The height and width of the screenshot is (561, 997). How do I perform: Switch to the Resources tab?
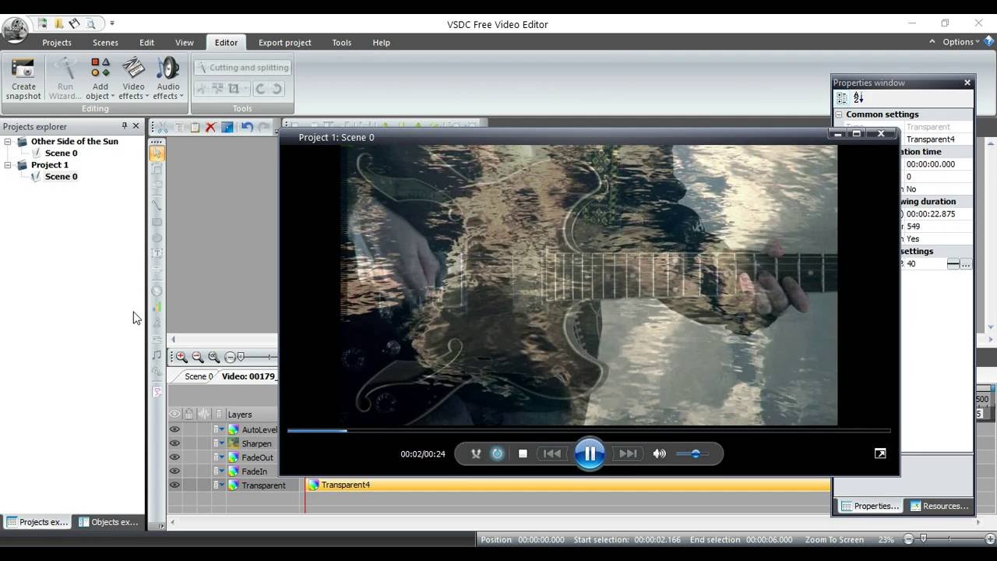coord(939,506)
